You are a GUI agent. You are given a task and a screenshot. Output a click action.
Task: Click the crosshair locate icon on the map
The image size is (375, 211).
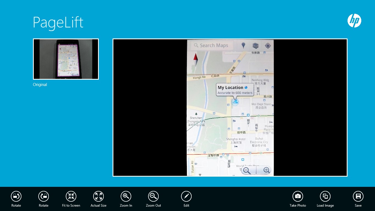pos(268,46)
